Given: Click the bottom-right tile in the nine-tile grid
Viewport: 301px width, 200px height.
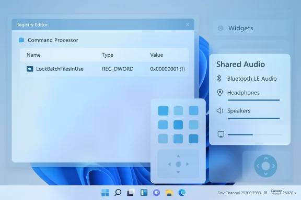Looking at the screenshot, I should [x=193, y=139].
